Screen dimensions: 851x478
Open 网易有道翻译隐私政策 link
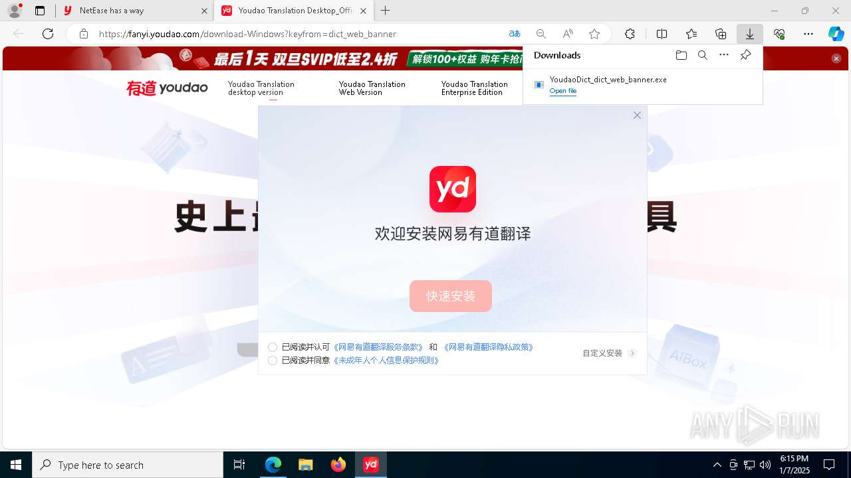(x=488, y=347)
